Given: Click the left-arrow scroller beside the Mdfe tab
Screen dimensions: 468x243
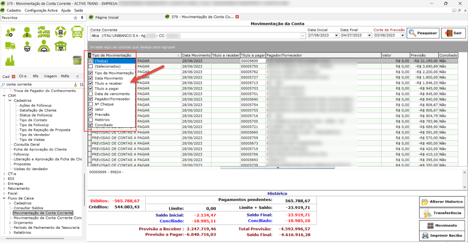Looking at the screenshot, I should pyautogui.click(x=77, y=76).
